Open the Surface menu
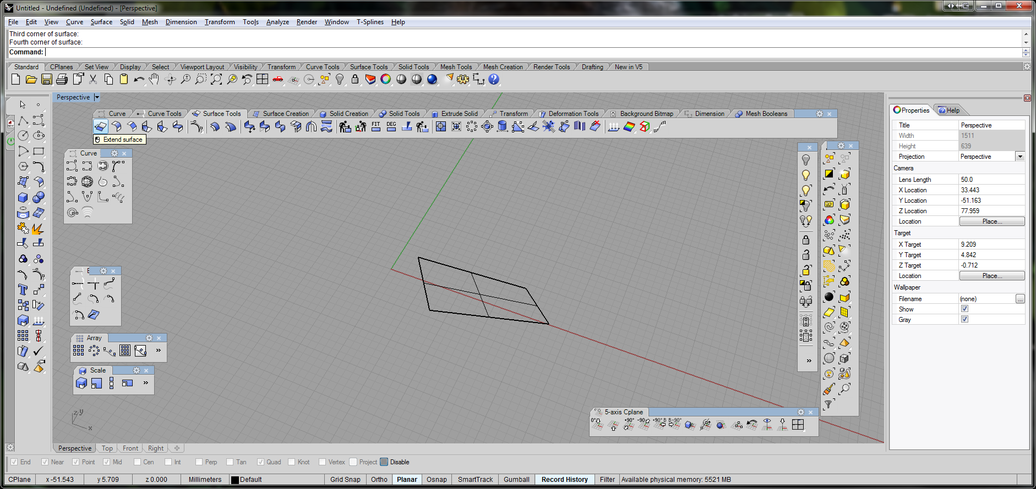This screenshot has height=489, width=1036. click(101, 22)
